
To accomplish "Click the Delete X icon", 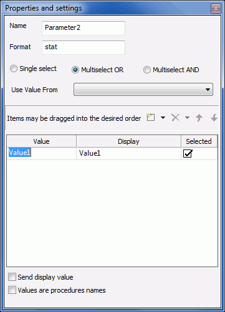I will 176,118.
